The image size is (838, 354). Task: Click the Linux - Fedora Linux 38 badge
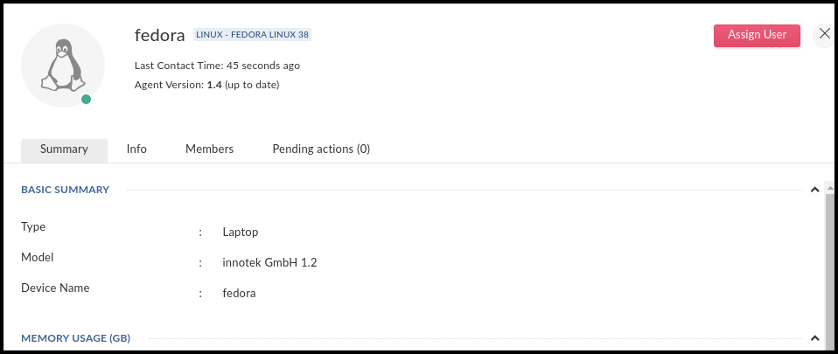coord(253,35)
